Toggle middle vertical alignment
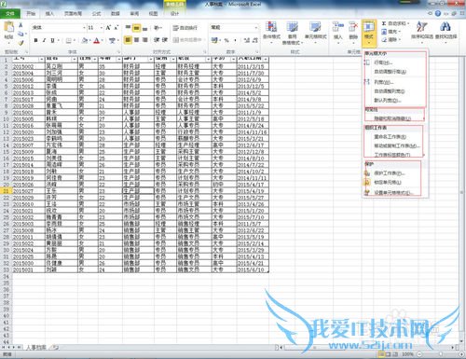 pyautogui.click(x=136, y=28)
